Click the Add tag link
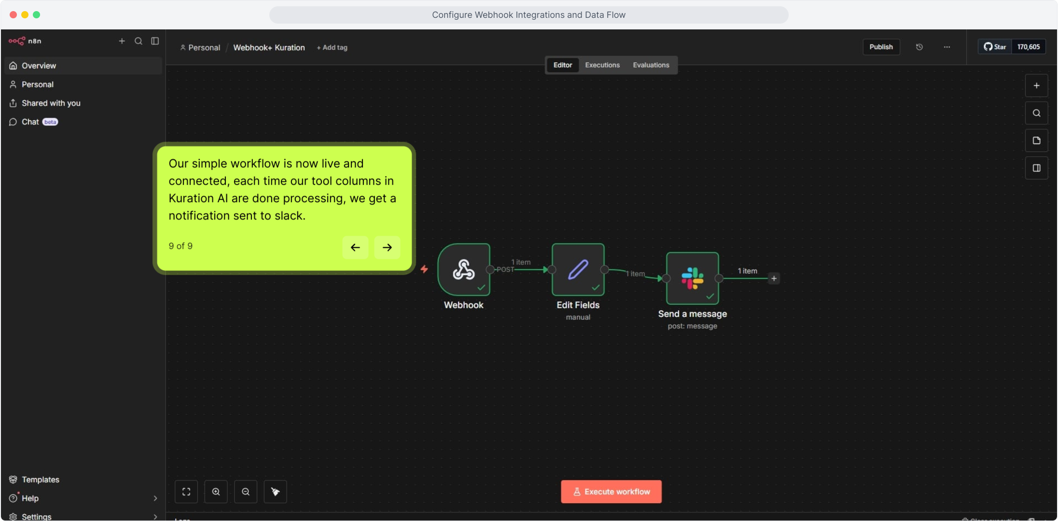This screenshot has width=1058, height=521. point(332,48)
